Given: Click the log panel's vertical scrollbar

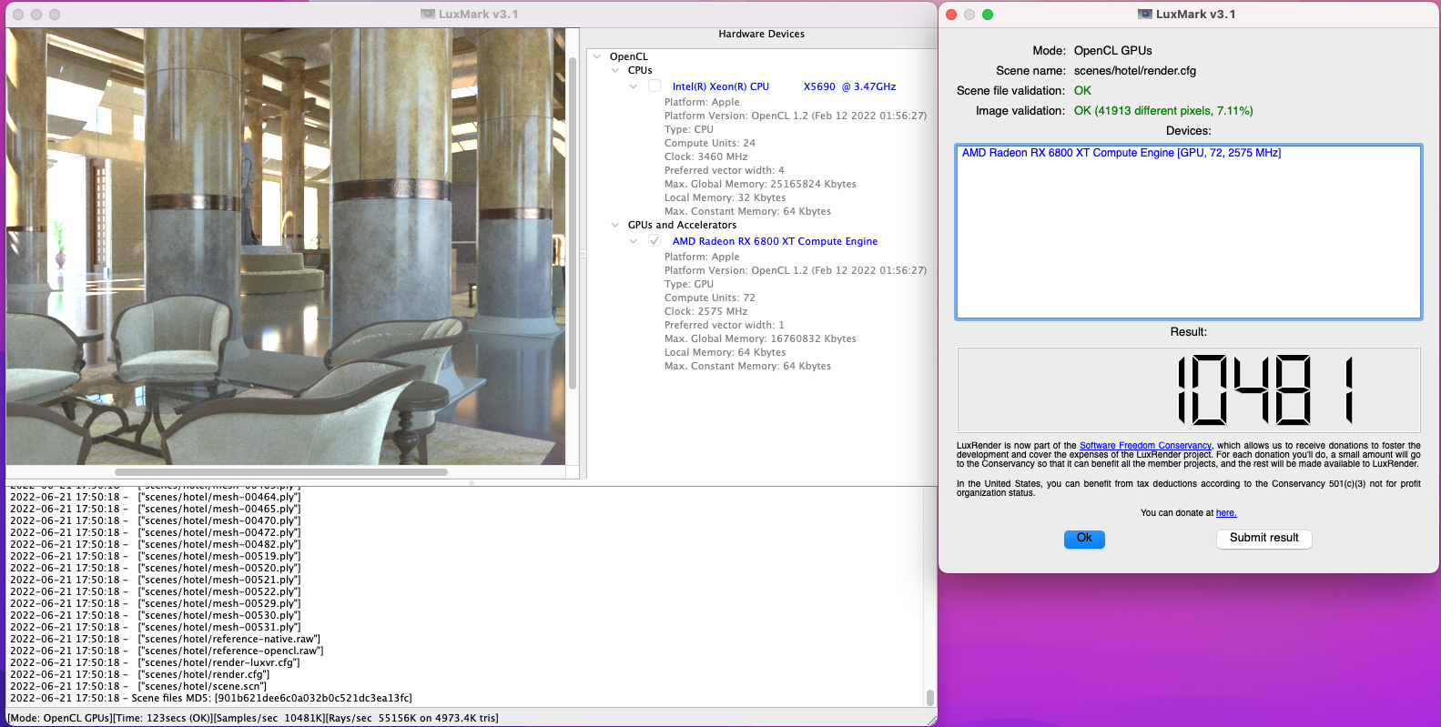Looking at the screenshot, I should [930, 697].
